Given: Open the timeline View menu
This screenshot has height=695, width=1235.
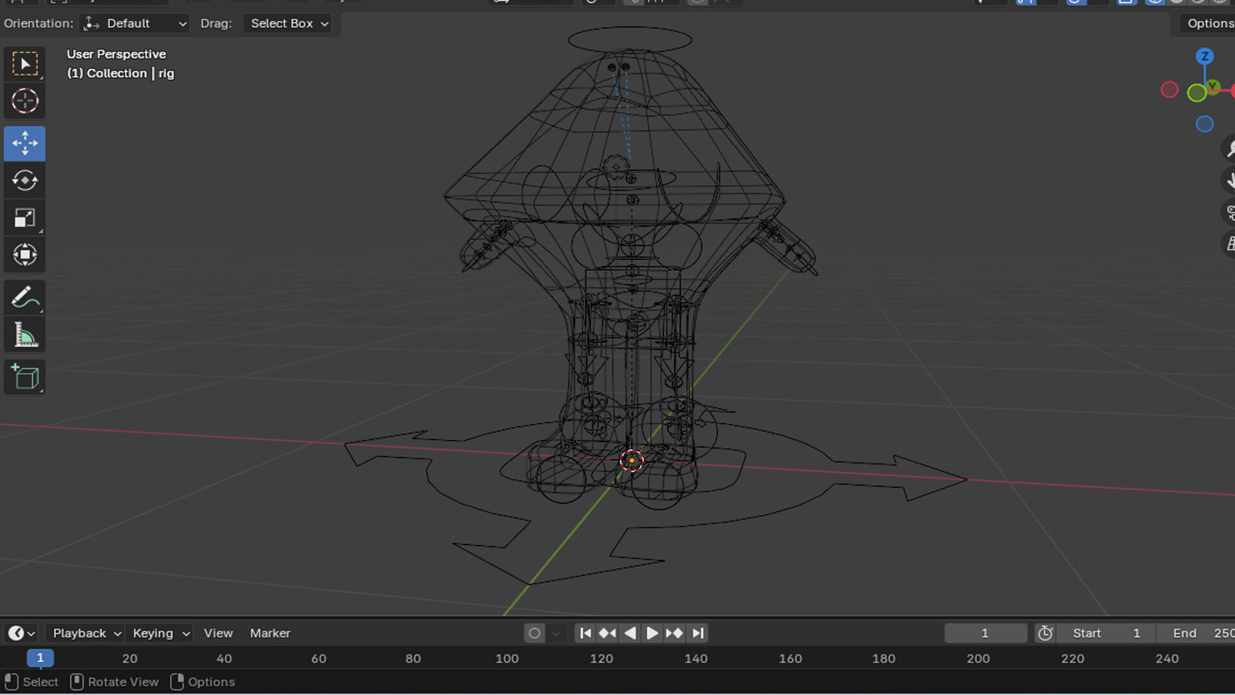Looking at the screenshot, I should coord(218,633).
